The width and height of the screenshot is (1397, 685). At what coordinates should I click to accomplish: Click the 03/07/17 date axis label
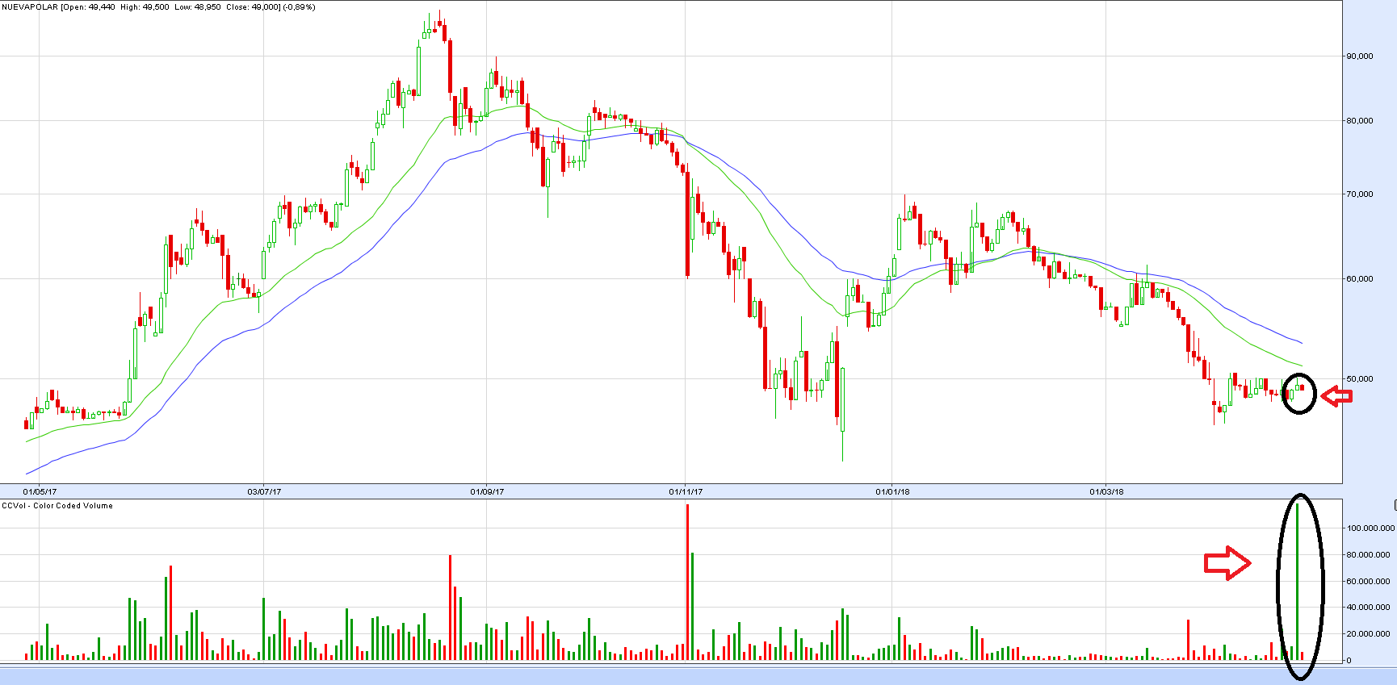click(x=264, y=492)
